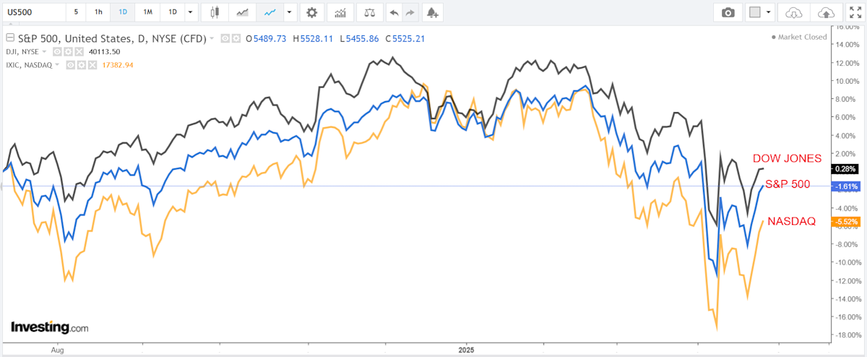Undo the last chart action
The width and height of the screenshot is (867, 357).
pyautogui.click(x=394, y=12)
